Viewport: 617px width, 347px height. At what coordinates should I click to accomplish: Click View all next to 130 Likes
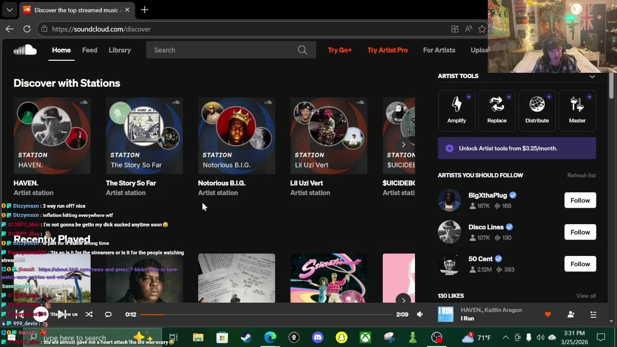point(586,296)
